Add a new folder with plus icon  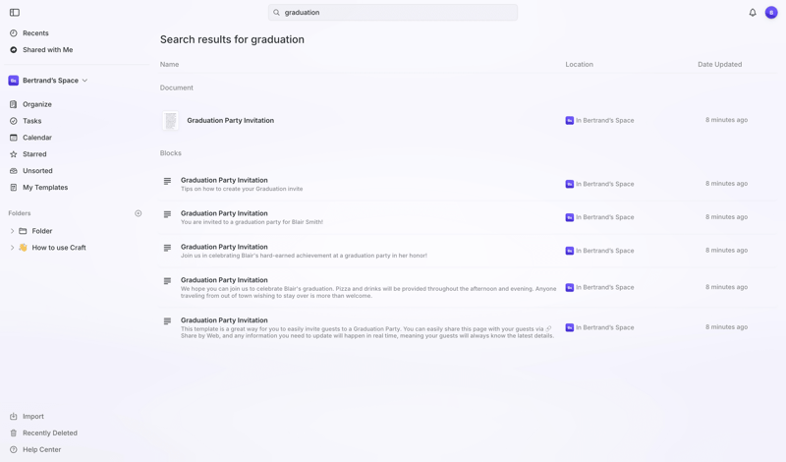click(139, 213)
